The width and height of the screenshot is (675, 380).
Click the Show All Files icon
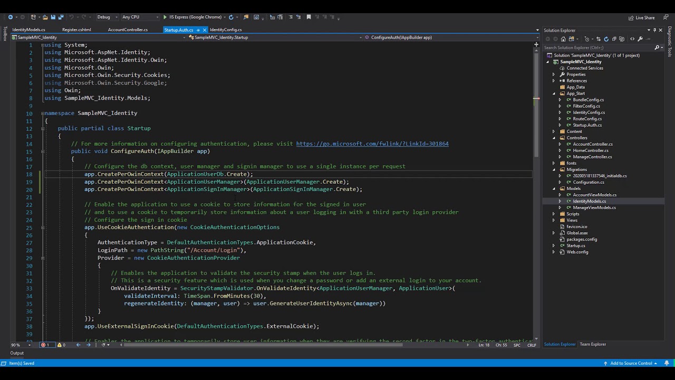[622, 39]
